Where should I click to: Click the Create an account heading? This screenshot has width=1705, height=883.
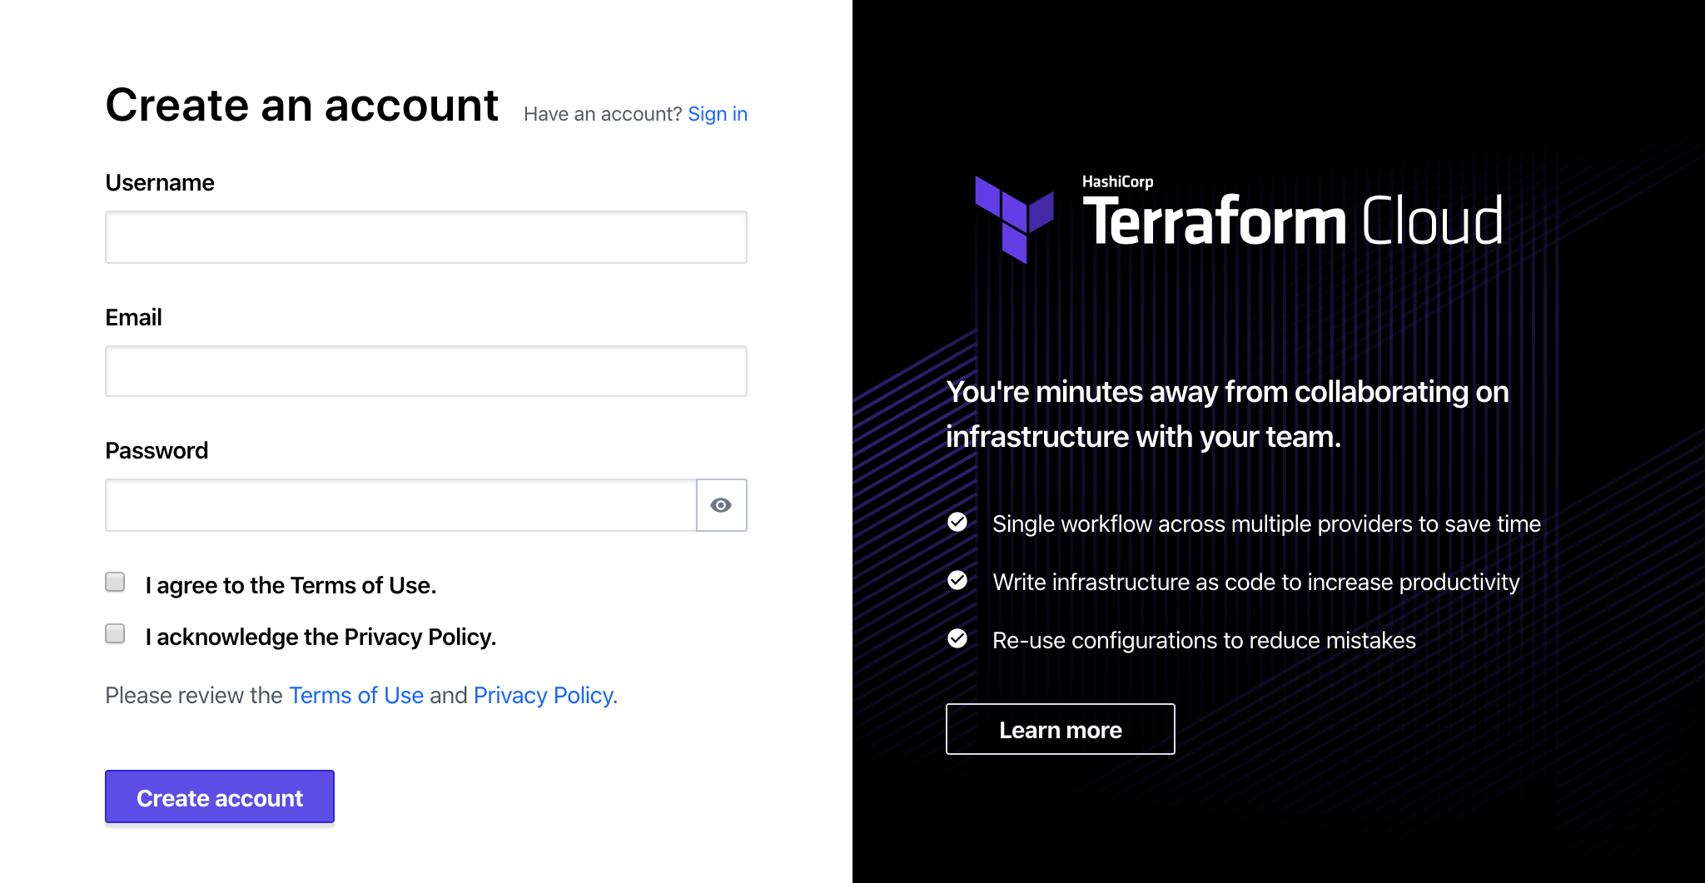pos(302,106)
